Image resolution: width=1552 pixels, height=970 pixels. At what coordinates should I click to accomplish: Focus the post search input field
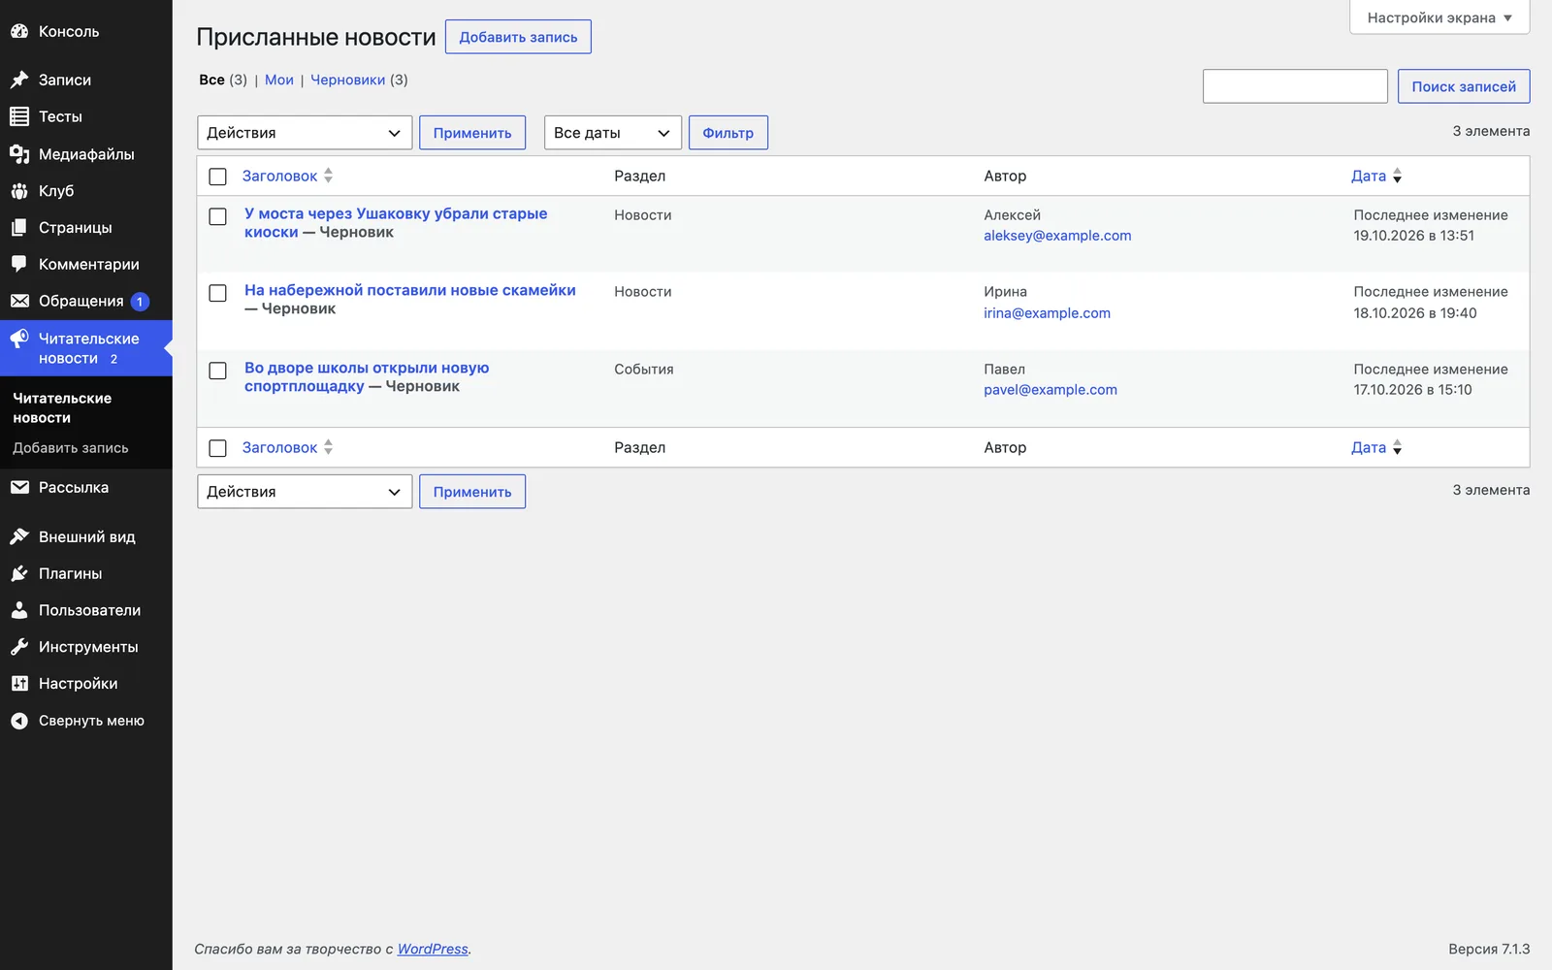[1295, 86]
